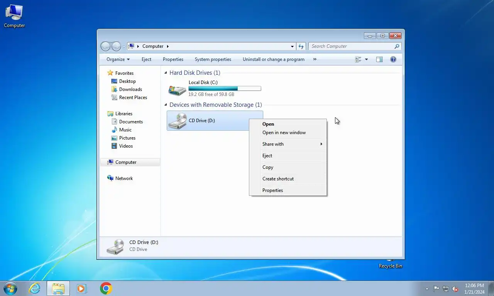Screen dimensions: 494x296
Task: Show more toolbar commands chevron
Action: click(x=315, y=59)
